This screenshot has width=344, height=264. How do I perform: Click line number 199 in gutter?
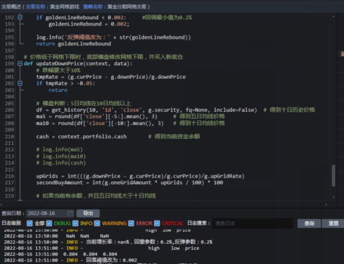10,63
